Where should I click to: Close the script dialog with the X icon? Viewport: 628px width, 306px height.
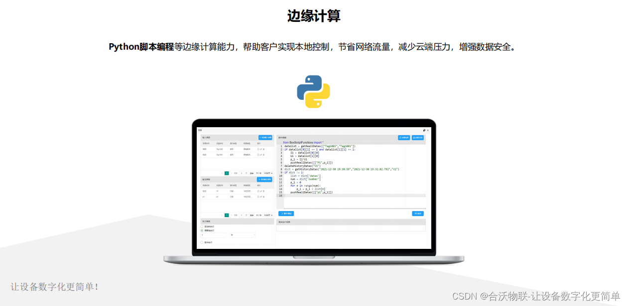tap(428, 130)
